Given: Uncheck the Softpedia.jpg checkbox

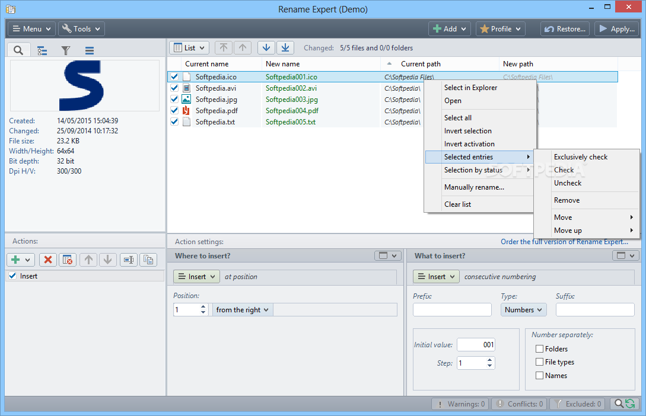Looking at the screenshot, I should [x=174, y=99].
